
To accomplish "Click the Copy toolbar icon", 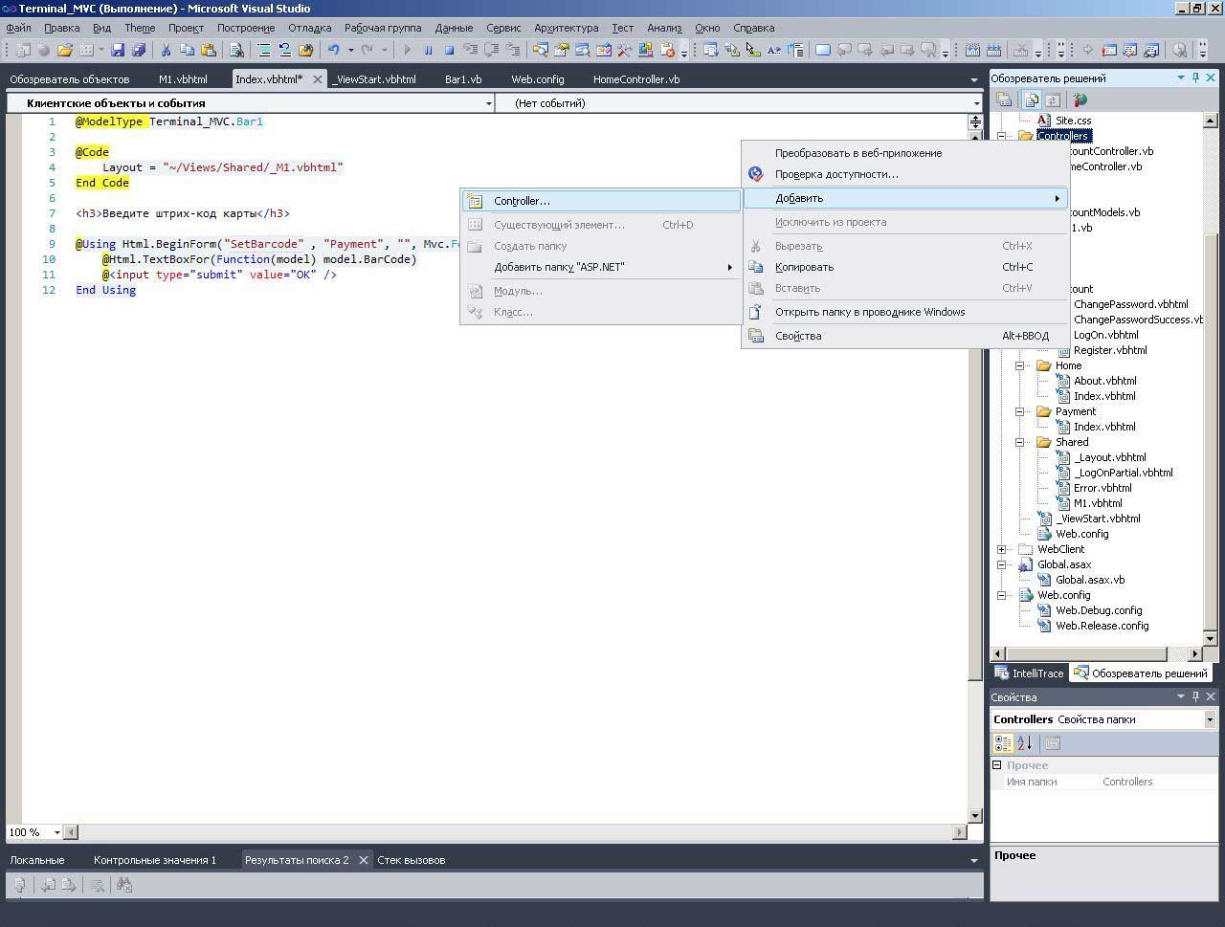I will pyautogui.click(x=187, y=50).
